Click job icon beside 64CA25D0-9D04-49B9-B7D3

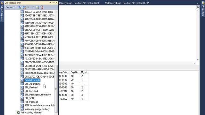point(22,30)
